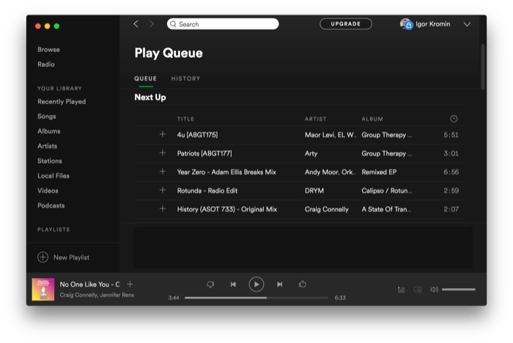Screen dimensions: 513x343
Task: Click the now playing album art
Action: 43,289
